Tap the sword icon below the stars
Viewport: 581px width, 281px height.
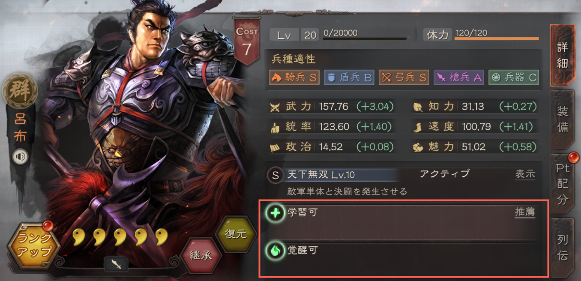tap(116, 264)
